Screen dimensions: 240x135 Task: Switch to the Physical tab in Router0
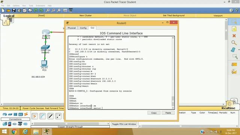(x=72, y=28)
